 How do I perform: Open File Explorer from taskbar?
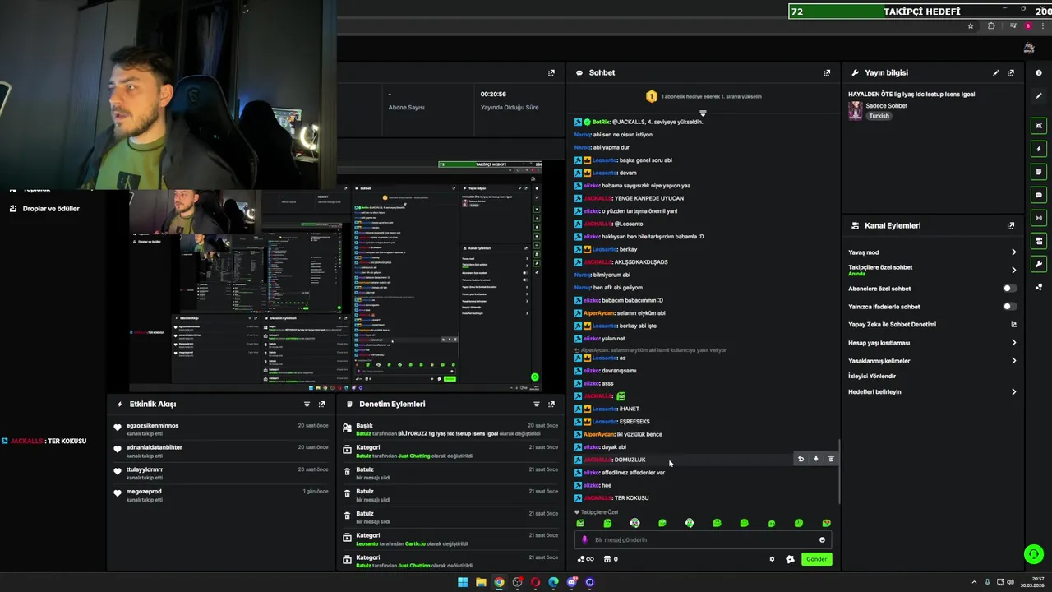[x=481, y=582]
